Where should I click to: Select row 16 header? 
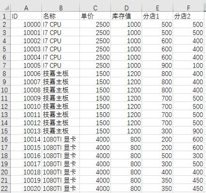click(x=5, y=139)
